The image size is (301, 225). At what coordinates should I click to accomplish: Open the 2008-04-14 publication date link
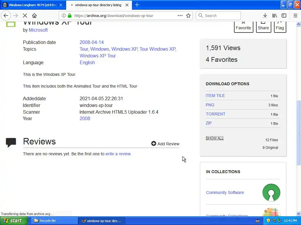click(92, 42)
